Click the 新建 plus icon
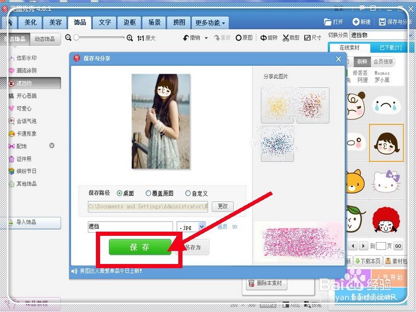This screenshot has width=416, height=312. pos(356,22)
